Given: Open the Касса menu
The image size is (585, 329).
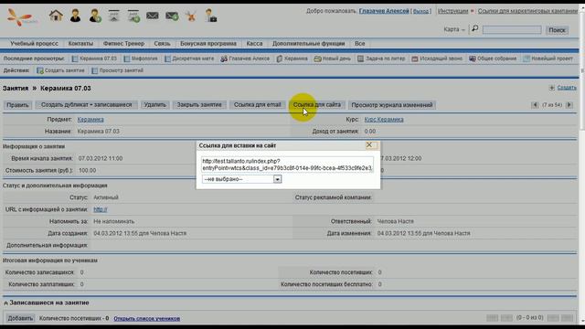Looking at the screenshot, I should pos(254,44).
